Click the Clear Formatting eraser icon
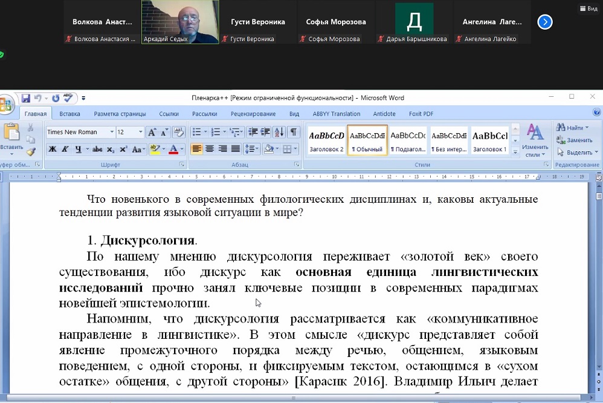Image resolution: width=603 pixels, height=403 pixels. coord(179,132)
